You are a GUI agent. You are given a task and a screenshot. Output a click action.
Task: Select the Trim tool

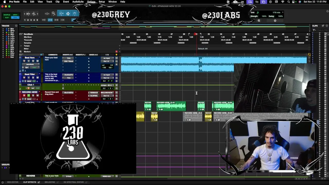(x=61, y=14)
